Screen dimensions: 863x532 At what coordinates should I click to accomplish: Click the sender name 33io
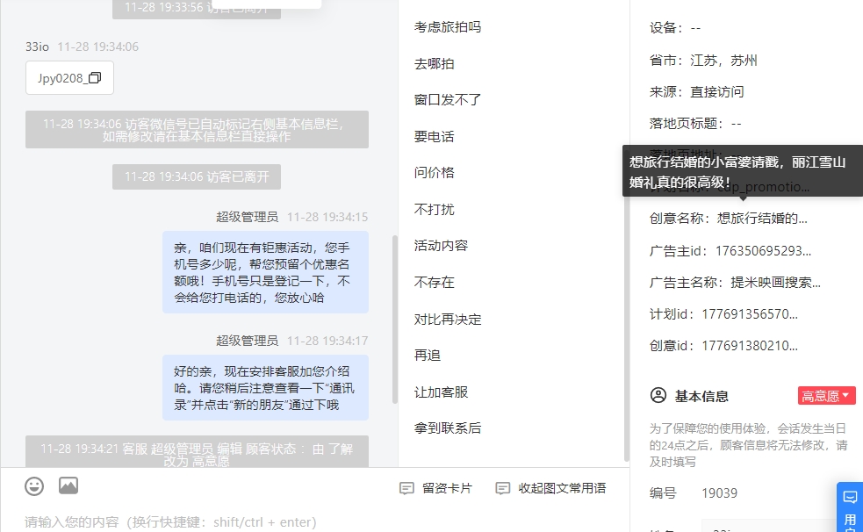(x=37, y=47)
